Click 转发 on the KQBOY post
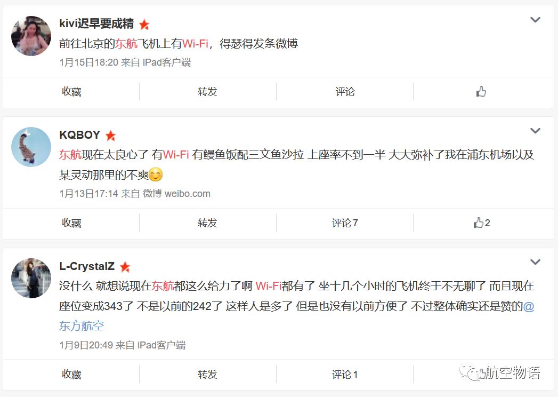The height and width of the screenshot is (397, 558). (207, 223)
